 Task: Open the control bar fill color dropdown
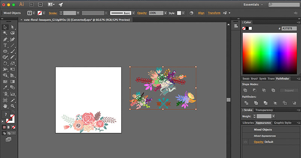coord(34,13)
